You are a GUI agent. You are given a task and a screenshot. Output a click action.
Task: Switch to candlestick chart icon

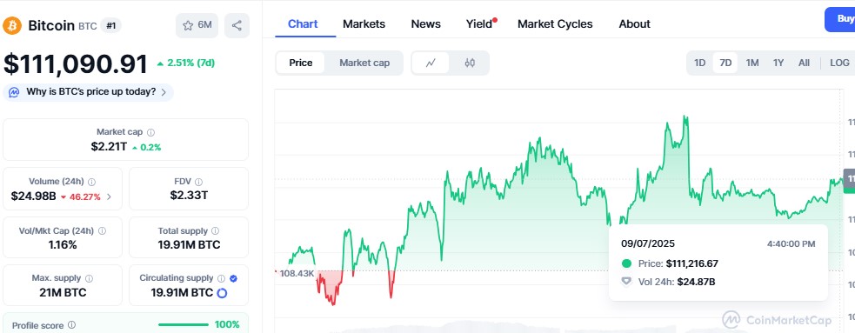[470, 63]
